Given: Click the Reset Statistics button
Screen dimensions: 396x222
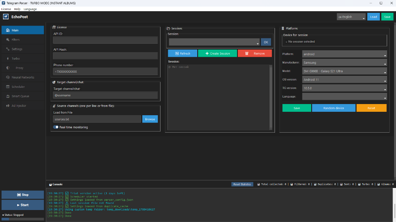Looking at the screenshot, I should [x=242, y=184].
